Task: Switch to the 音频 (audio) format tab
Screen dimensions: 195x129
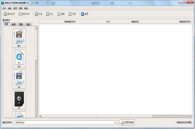Action: click(x=14, y=24)
